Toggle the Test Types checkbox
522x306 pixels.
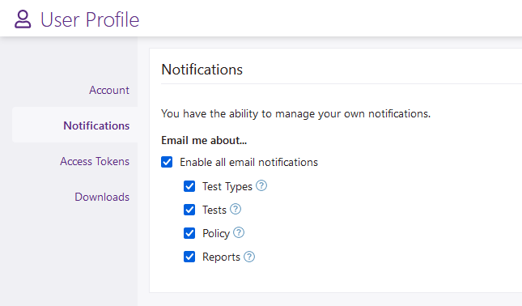[189, 186]
